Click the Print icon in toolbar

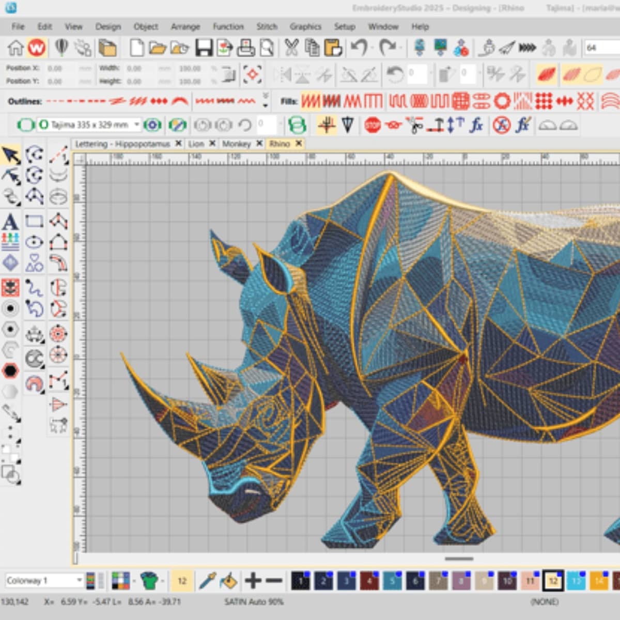click(245, 48)
